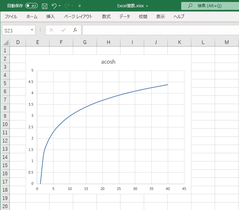The height and width of the screenshot is (210, 239).
Task: Switch to the 数式 ribbon tab
Action: (106, 16)
